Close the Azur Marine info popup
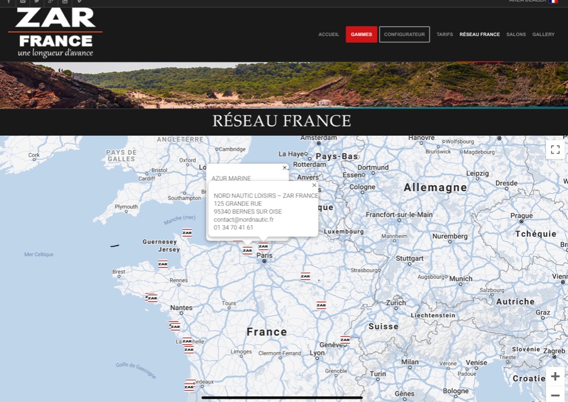The image size is (568, 402). tap(285, 168)
